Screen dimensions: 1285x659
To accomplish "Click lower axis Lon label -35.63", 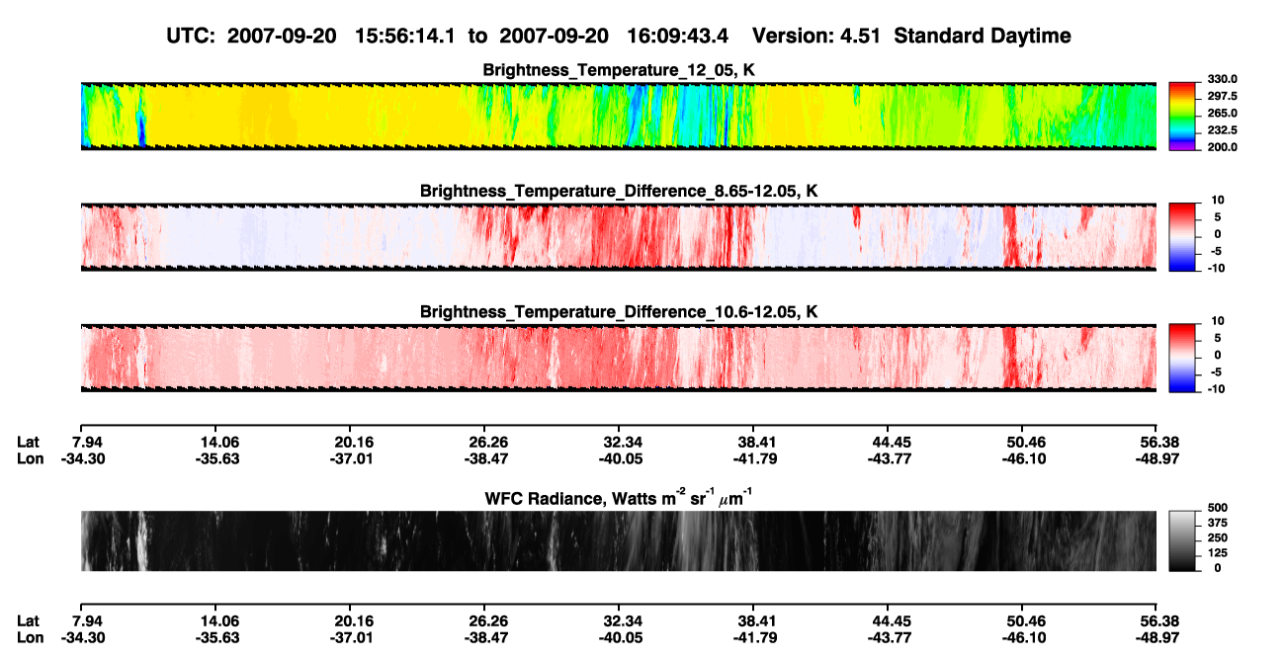I will [x=218, y=637].
